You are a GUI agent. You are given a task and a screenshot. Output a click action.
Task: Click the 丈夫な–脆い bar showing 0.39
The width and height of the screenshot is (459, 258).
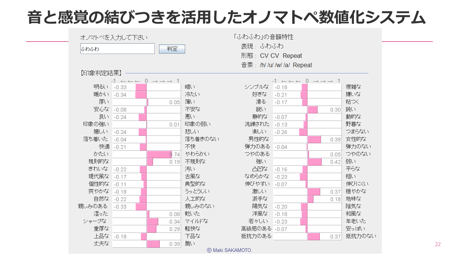click(x=153, y=244)
